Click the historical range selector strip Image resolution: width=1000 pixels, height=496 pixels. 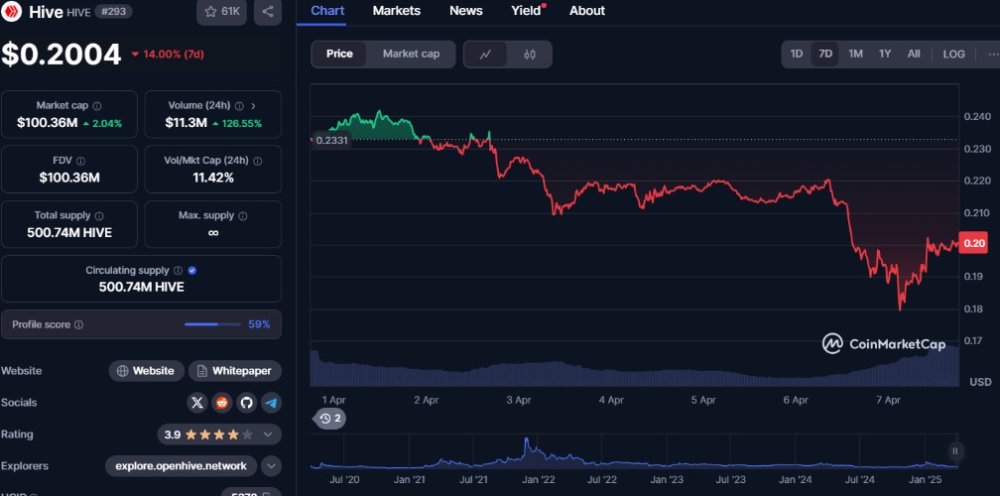(635, 452)
